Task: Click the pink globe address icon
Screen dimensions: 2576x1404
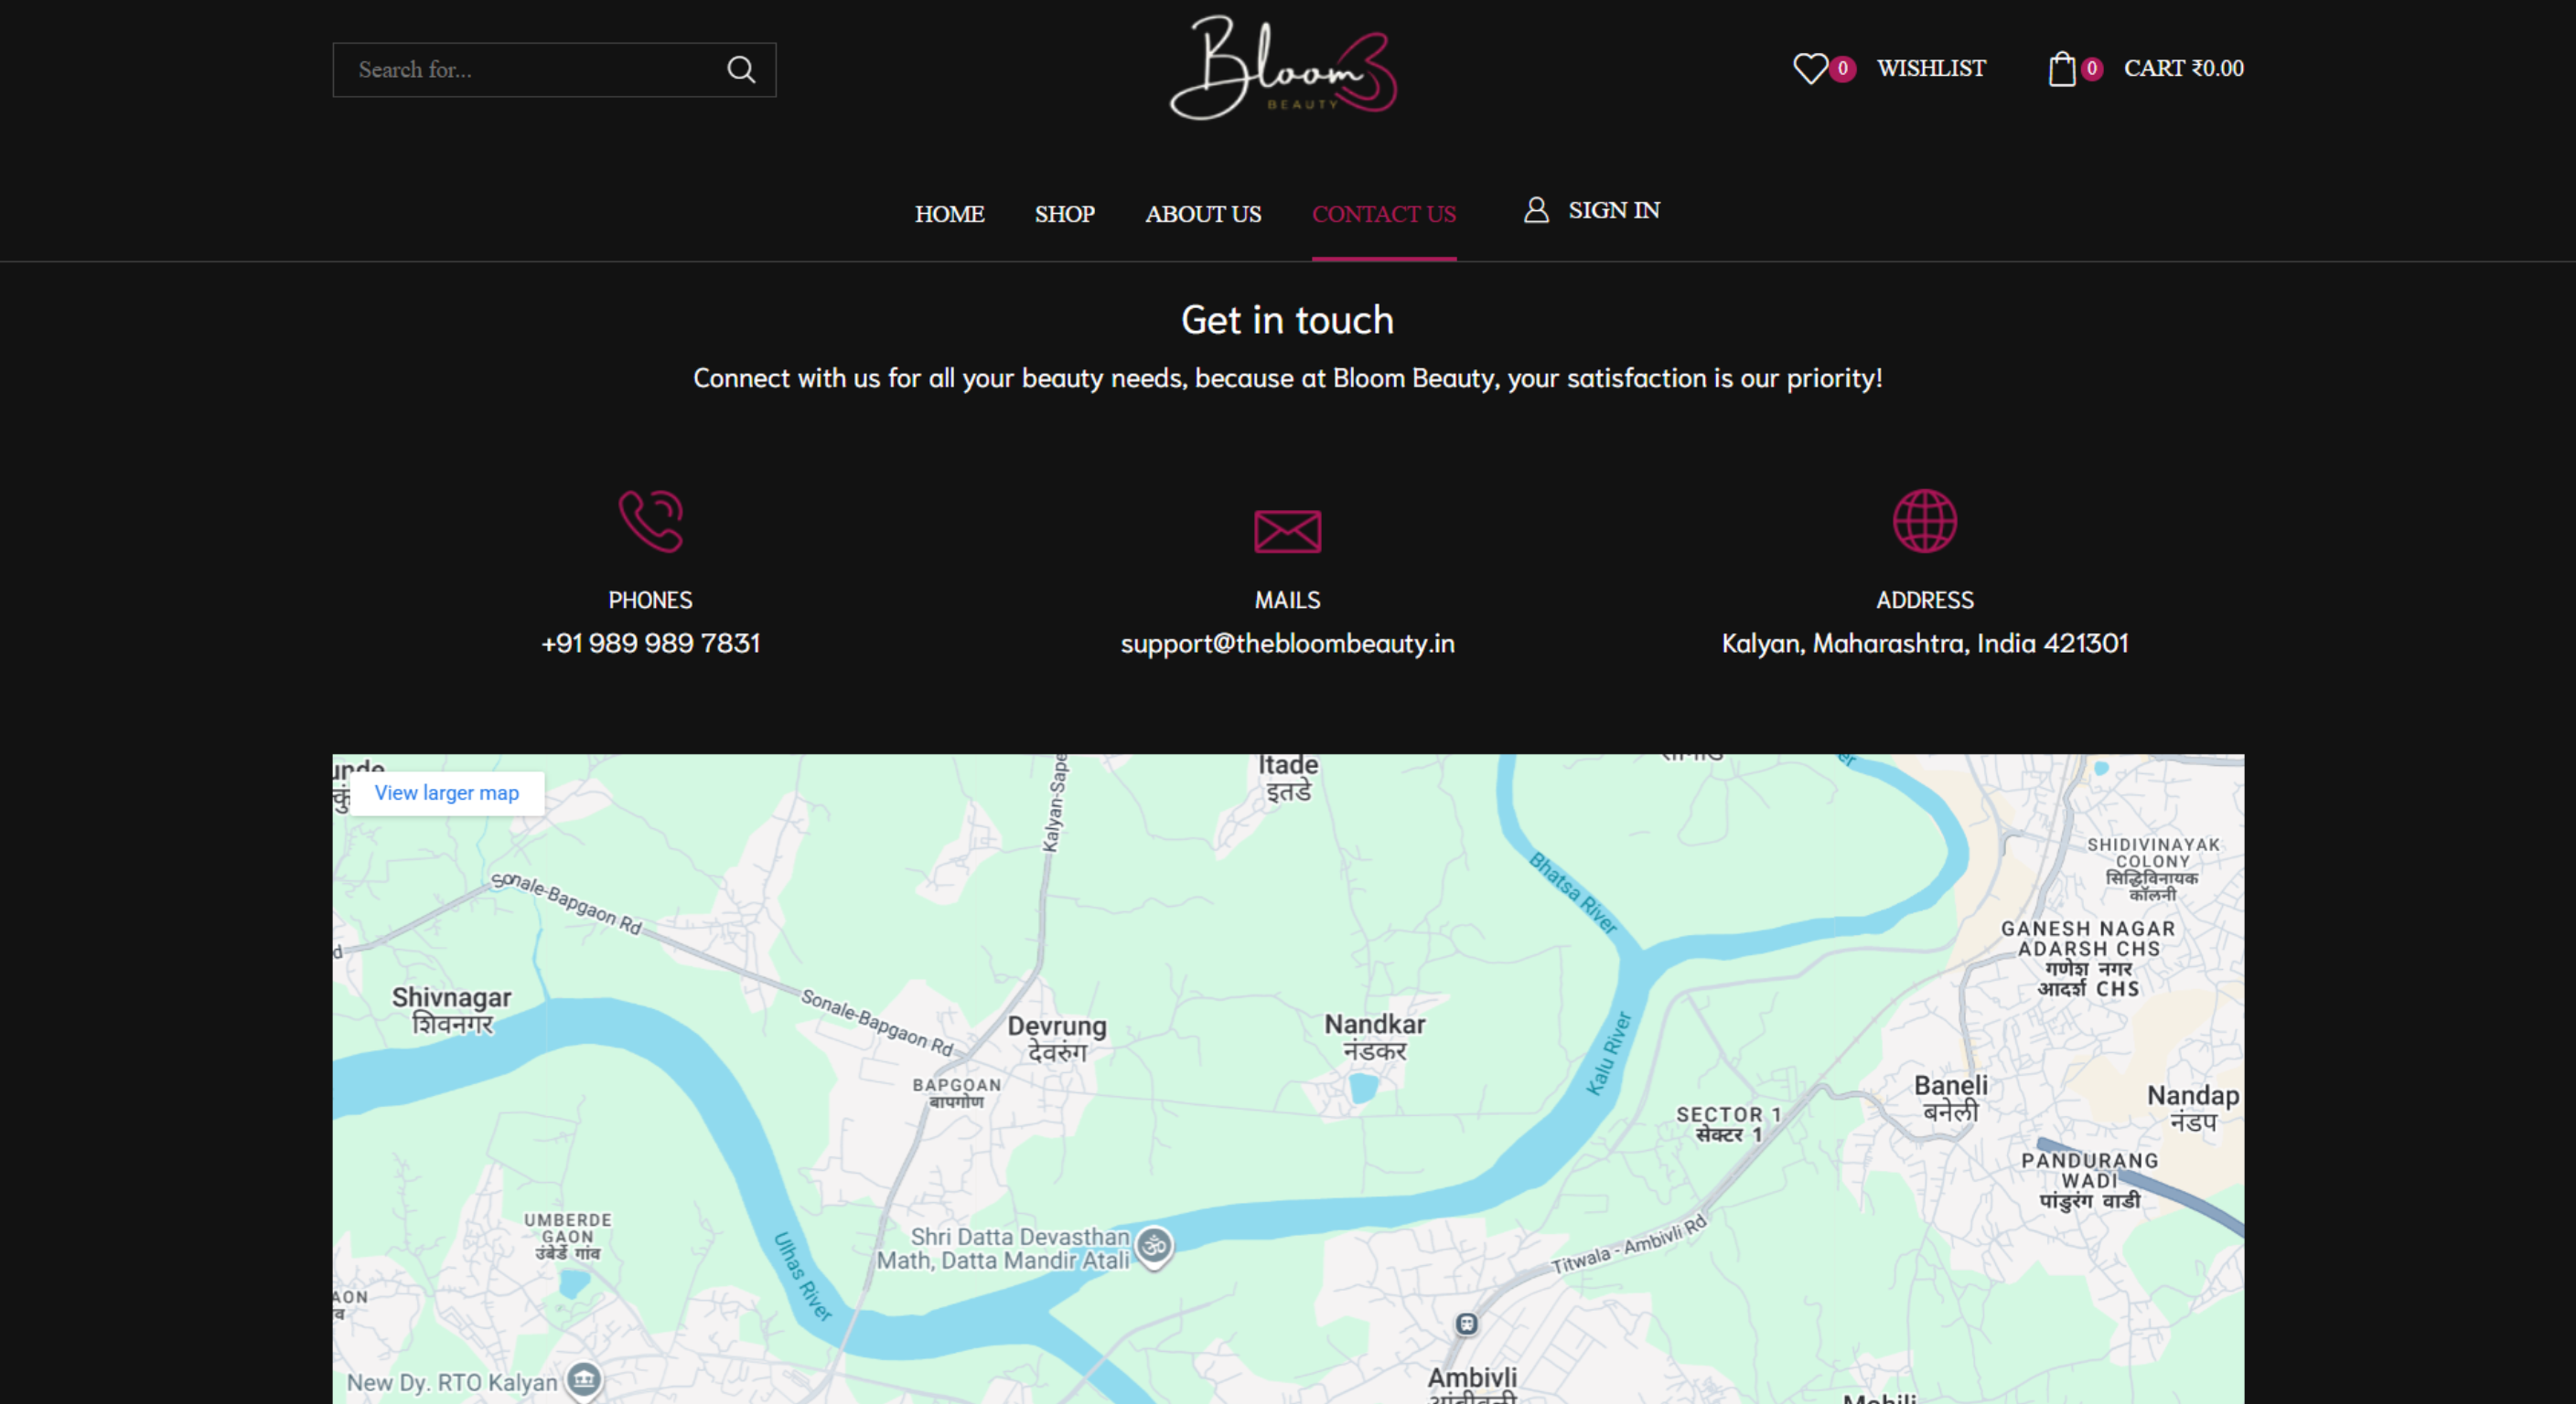Action: pyautogui.click(x=1925, y=521)
